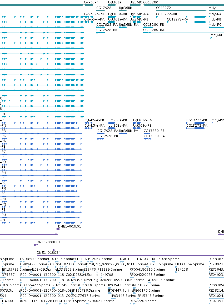Select protein Cyt-b5-r-PA

coord(94,126)
